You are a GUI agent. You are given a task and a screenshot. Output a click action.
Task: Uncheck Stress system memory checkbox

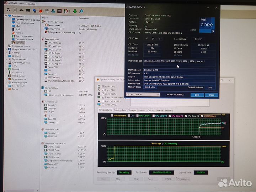pyautogui.click(x=103, y=97)
